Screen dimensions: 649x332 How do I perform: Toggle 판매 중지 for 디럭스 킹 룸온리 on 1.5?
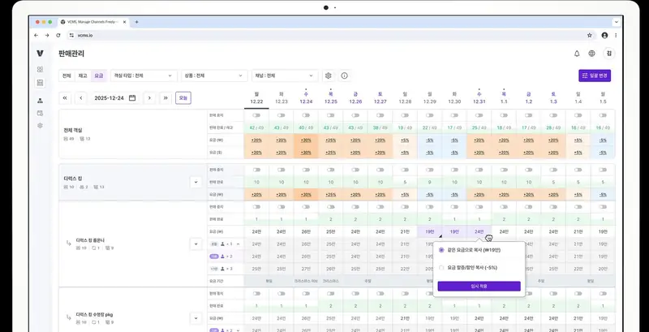click(x=603, y=207)
